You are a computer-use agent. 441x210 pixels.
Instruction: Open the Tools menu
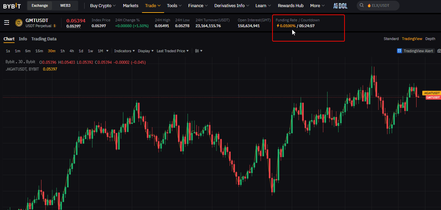[x=174, y=5]
